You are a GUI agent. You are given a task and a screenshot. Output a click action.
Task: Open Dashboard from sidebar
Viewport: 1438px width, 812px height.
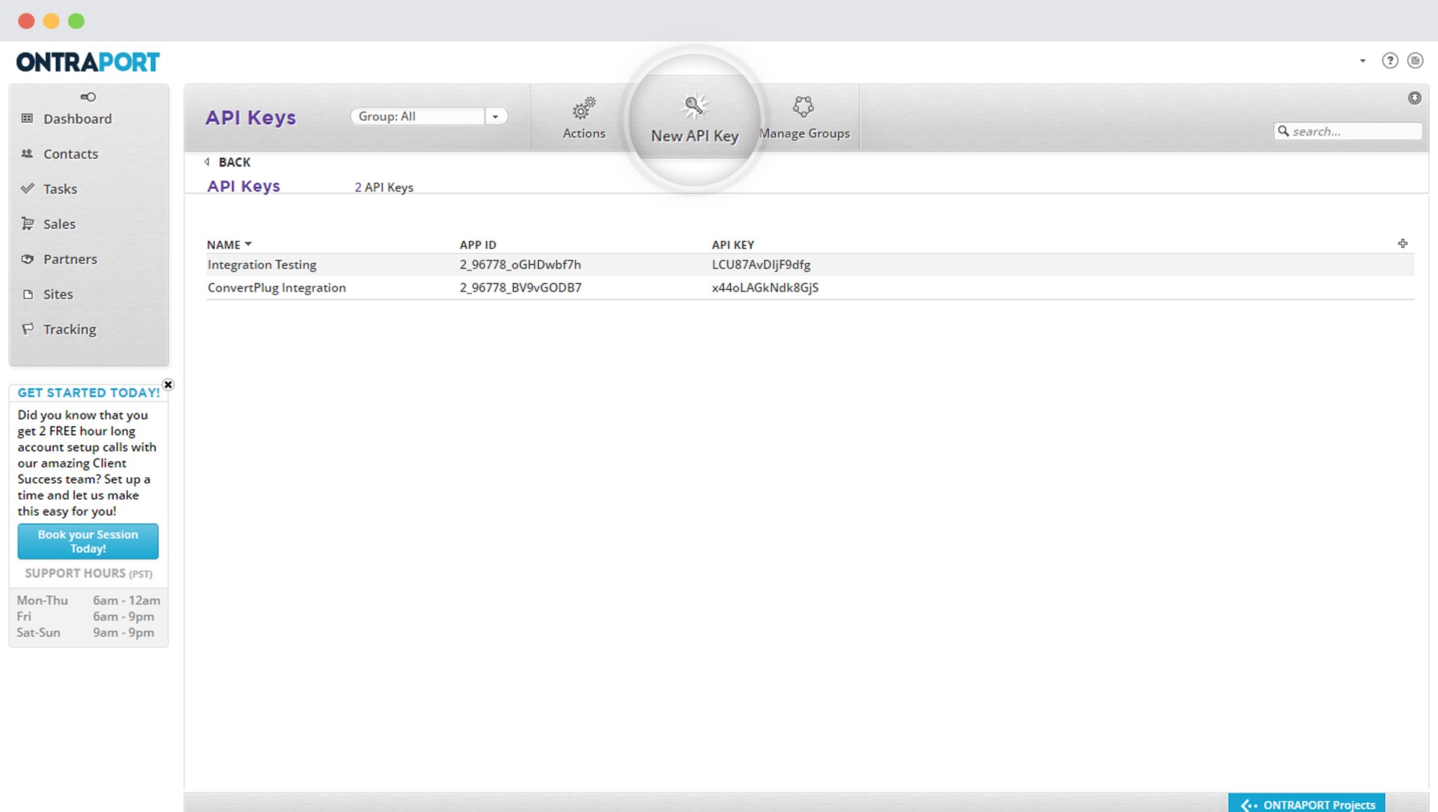[x=77, y=119]
